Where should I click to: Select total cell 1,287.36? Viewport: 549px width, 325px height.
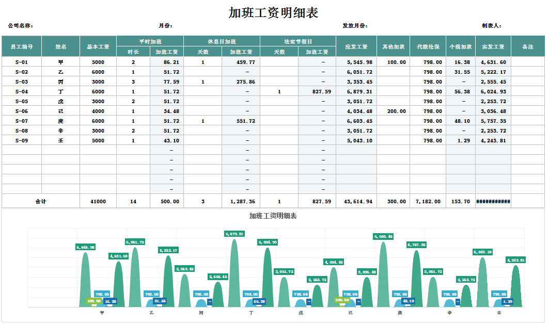pyautogui.click(x=241, y=201)
